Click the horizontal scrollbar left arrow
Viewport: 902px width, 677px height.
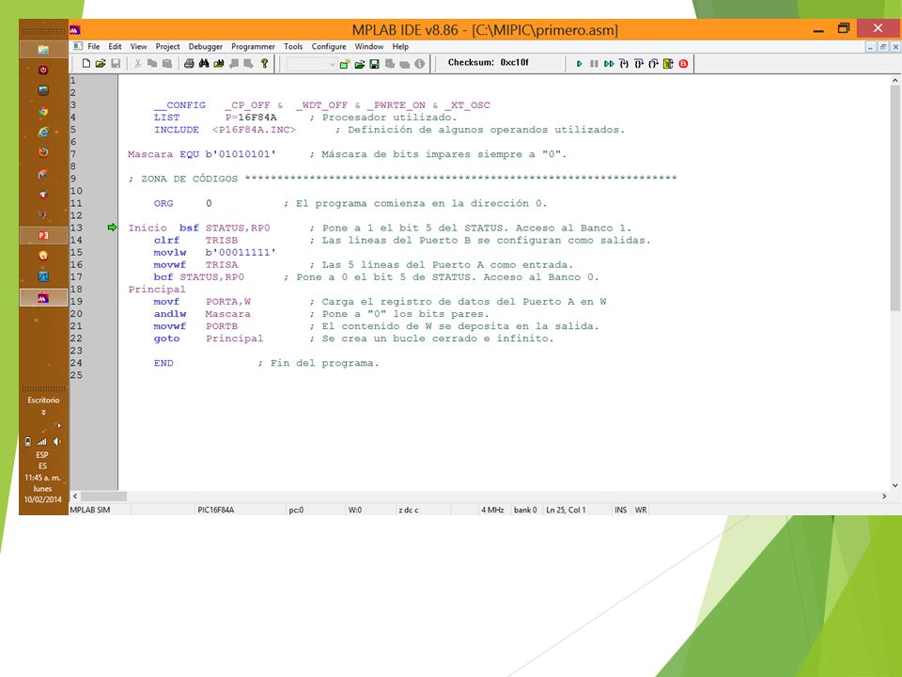(x=75, y=496)
